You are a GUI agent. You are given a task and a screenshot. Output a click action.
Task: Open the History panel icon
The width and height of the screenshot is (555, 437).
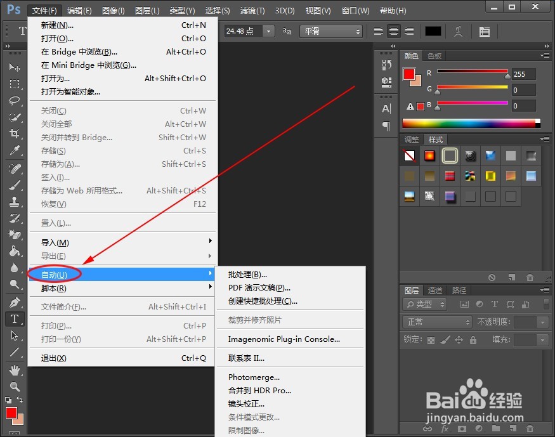(386, 65)
